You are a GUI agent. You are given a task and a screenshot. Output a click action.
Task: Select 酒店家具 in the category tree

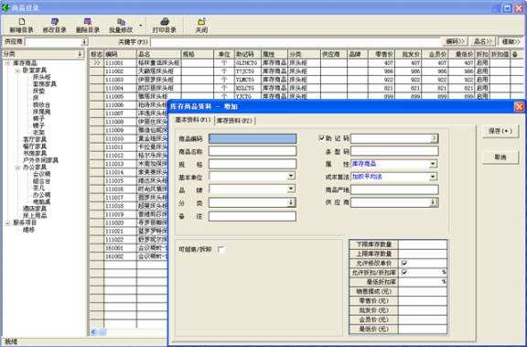[x=35, y=209]
